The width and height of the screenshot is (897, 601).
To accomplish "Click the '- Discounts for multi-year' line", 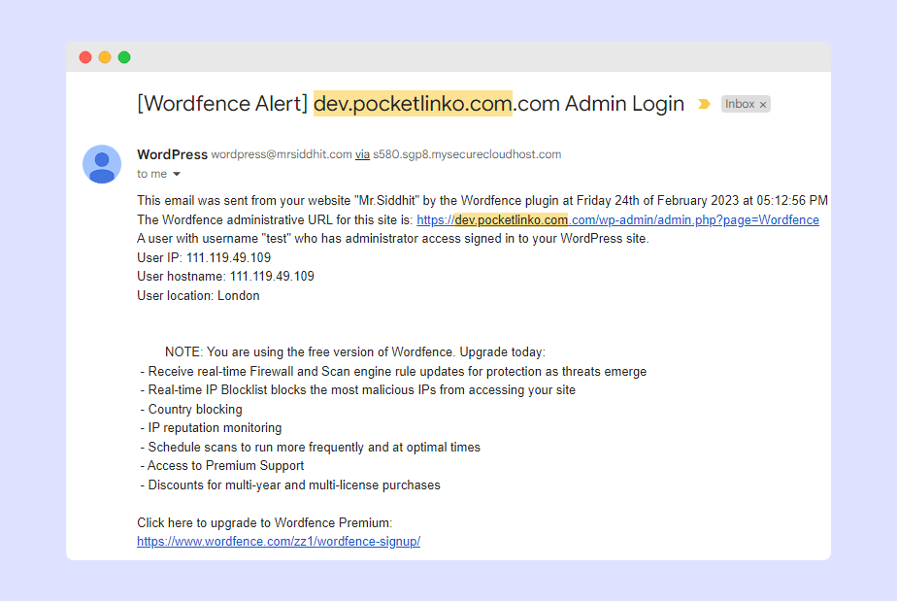I will point(290,485).
